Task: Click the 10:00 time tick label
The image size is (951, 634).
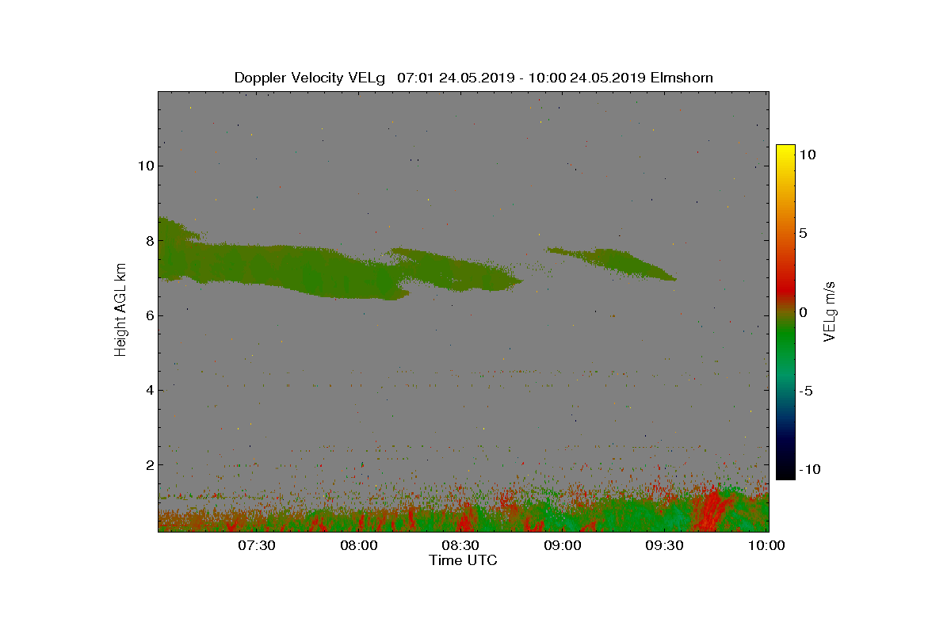Action: point(766,545)
